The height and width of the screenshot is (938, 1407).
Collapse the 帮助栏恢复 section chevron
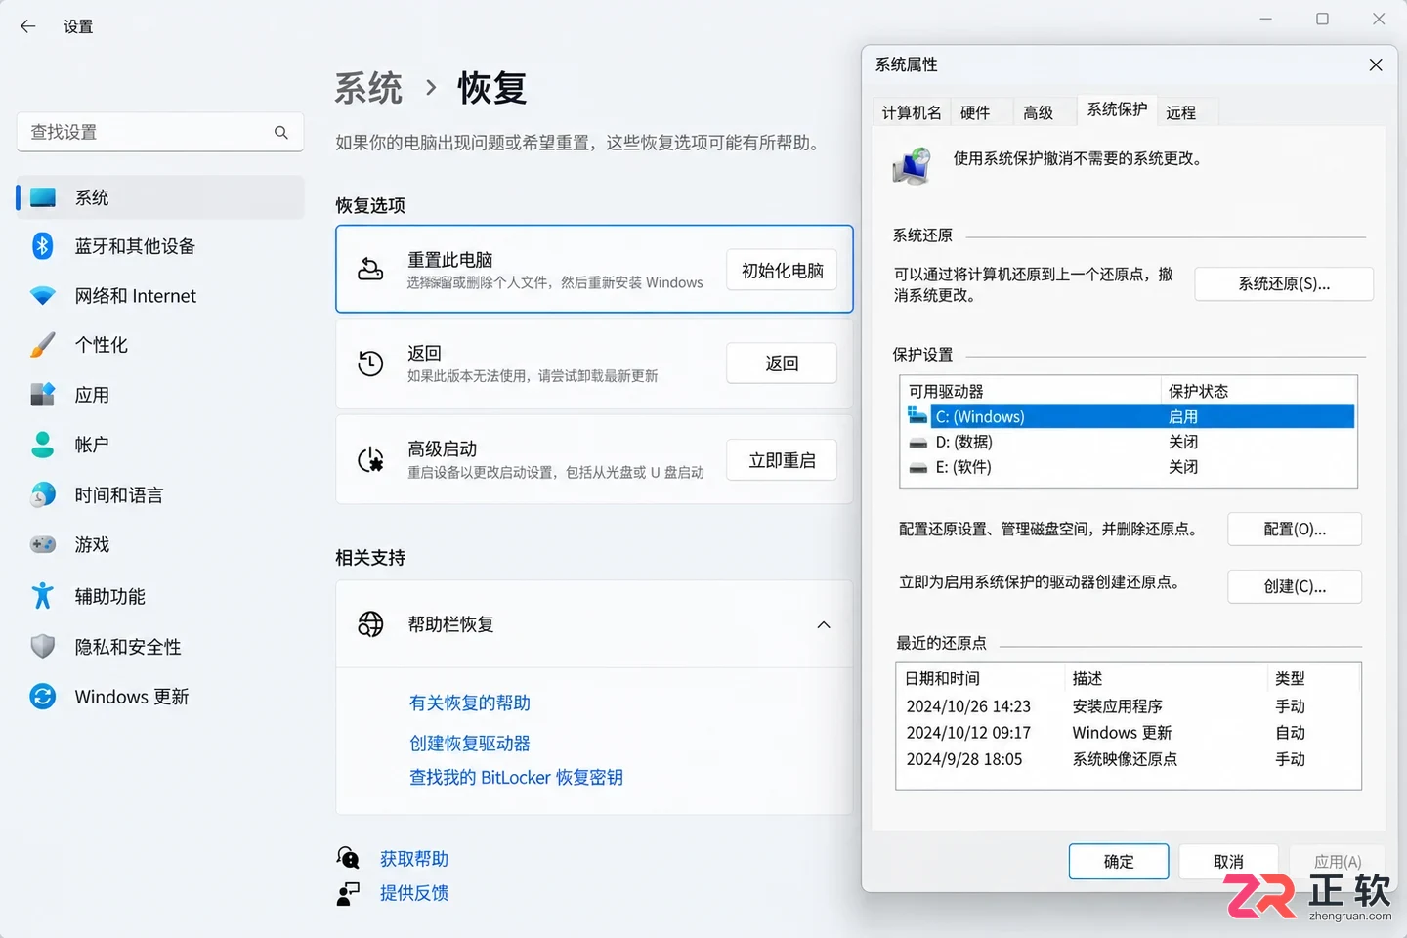pos(824,625)
